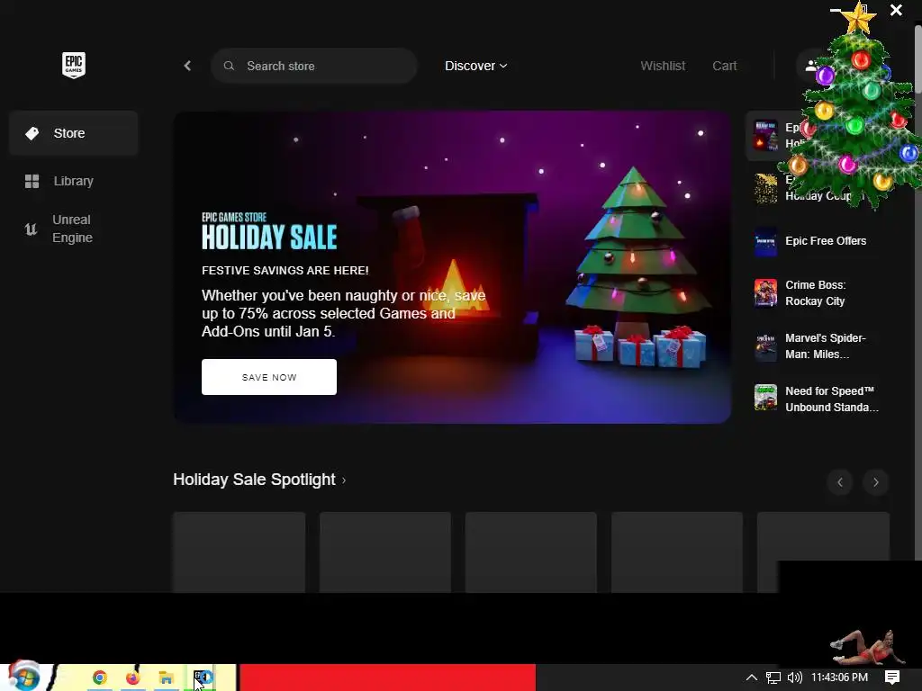Open the notification center icon
Viewport: 922px width, 691px height.
click(x=892, y=678)
